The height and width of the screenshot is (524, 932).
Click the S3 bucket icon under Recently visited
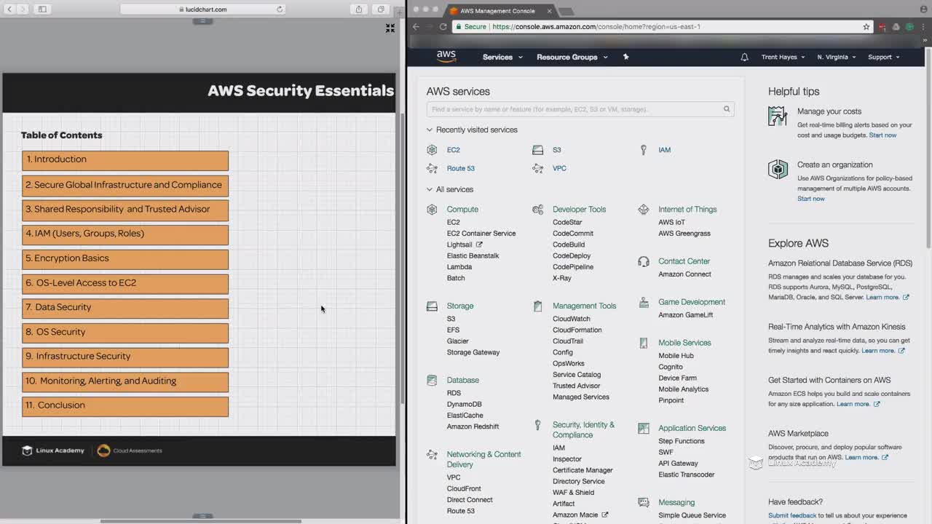click(x=537, y=150)
